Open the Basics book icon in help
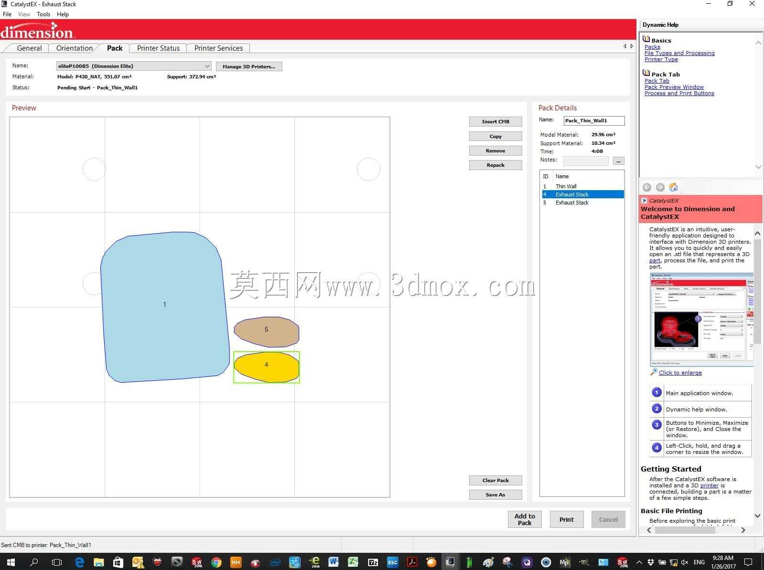 coord(646,39)
